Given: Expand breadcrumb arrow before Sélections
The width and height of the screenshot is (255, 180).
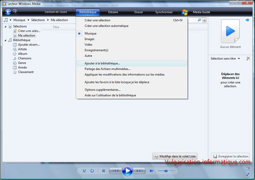Looking at the screenshot, I should (x=28, y=20).
